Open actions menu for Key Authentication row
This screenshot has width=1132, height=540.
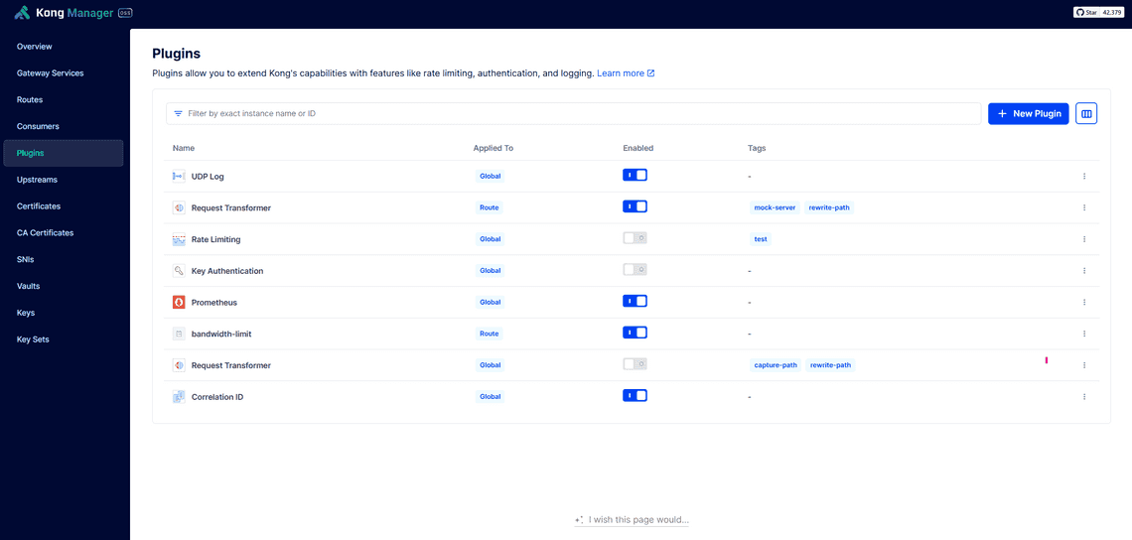(1084, 271)
